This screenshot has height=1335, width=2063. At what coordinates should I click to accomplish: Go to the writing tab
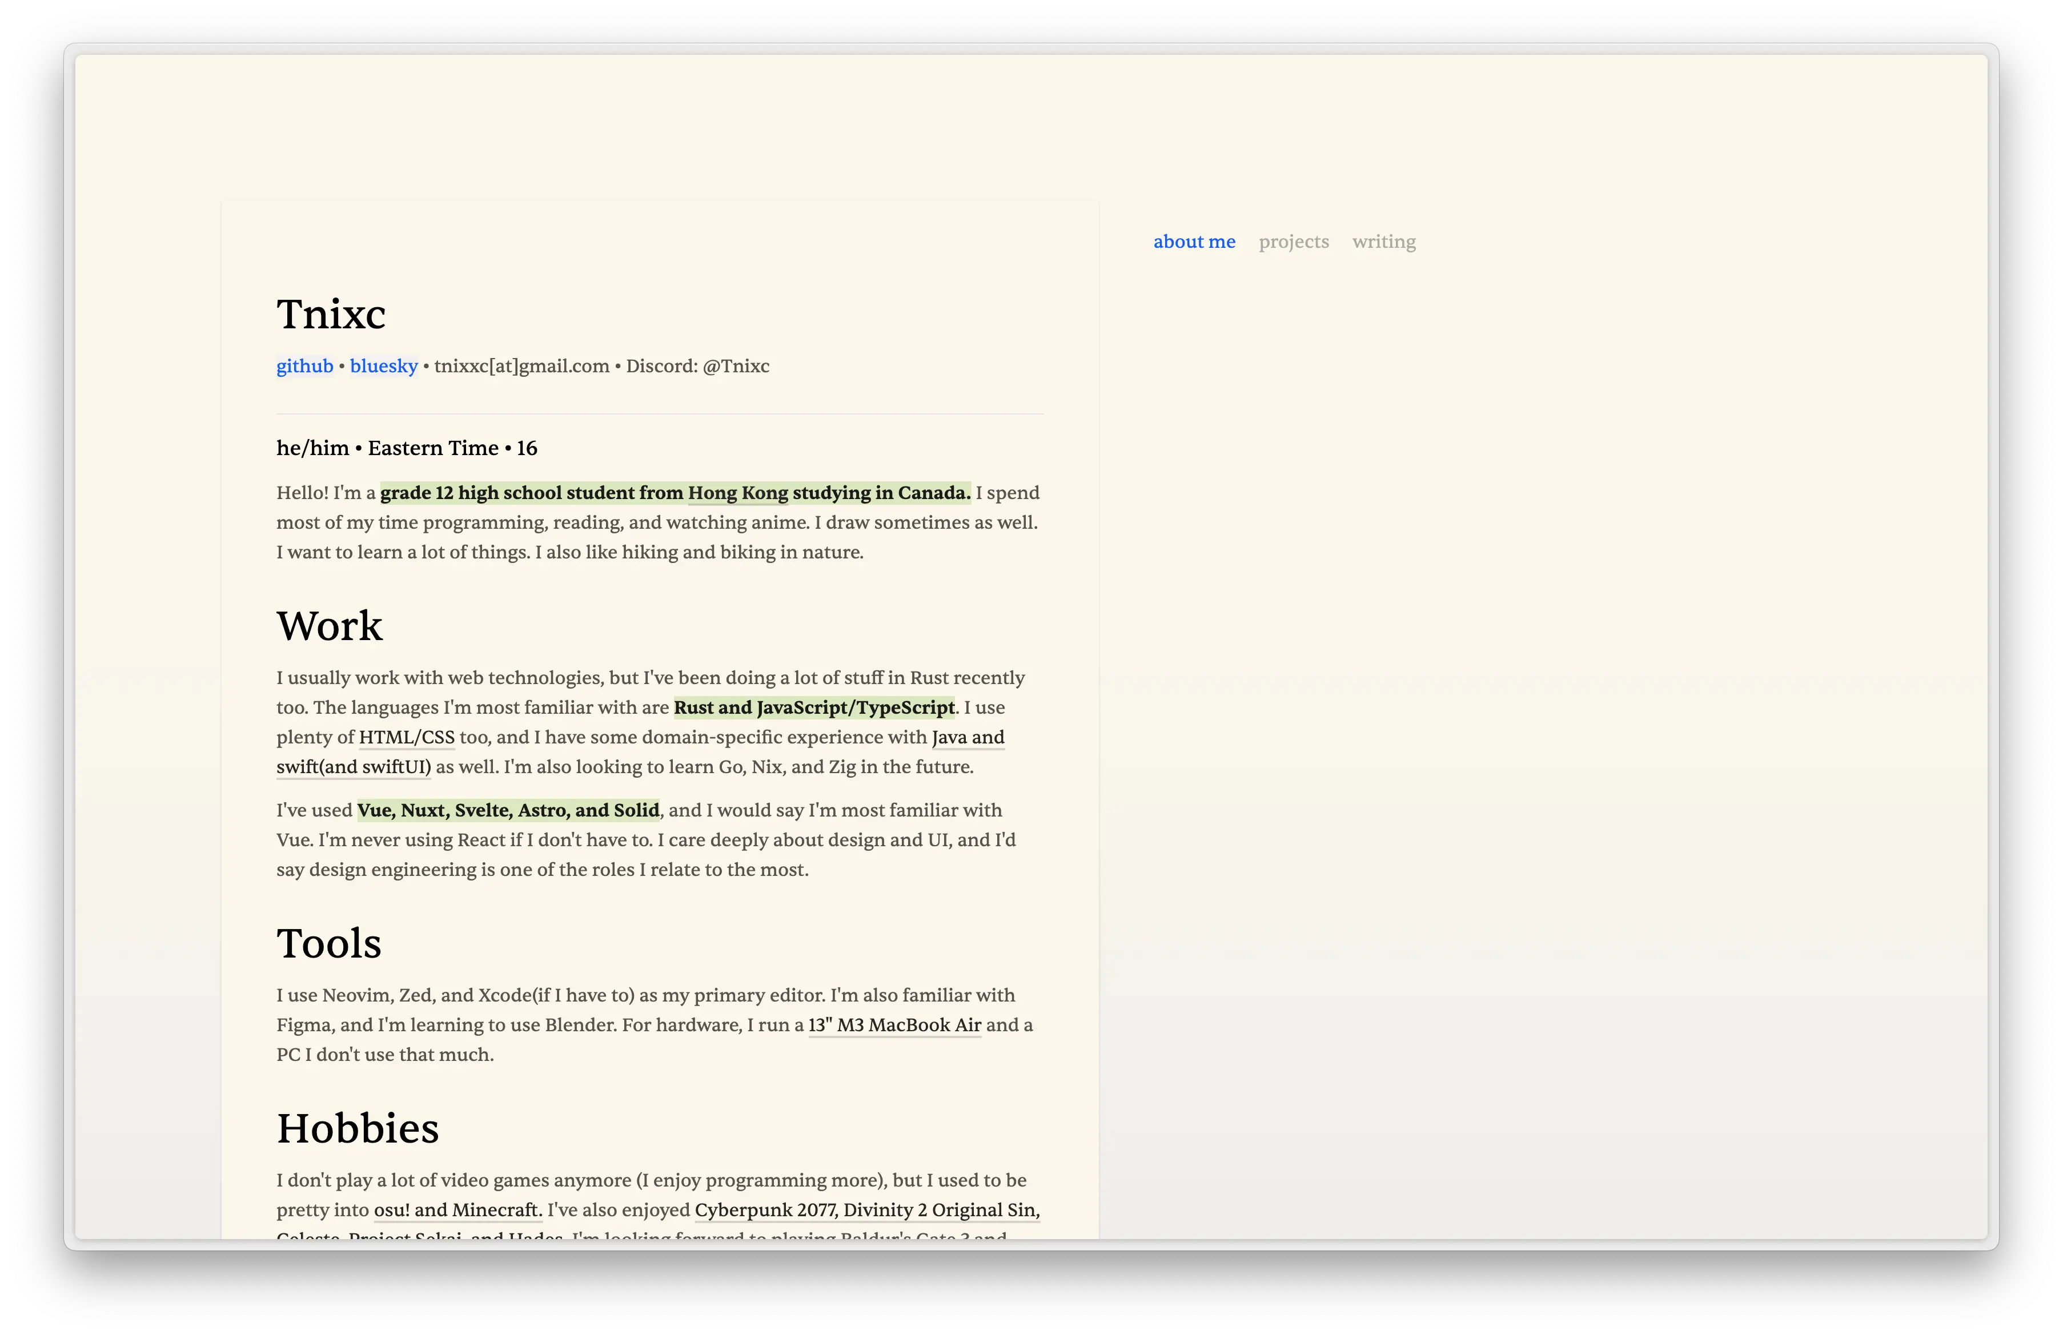[1383, 242]
